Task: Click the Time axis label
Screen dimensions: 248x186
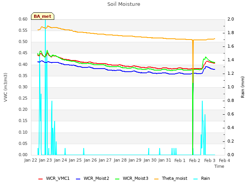Action: pos(219,166)
